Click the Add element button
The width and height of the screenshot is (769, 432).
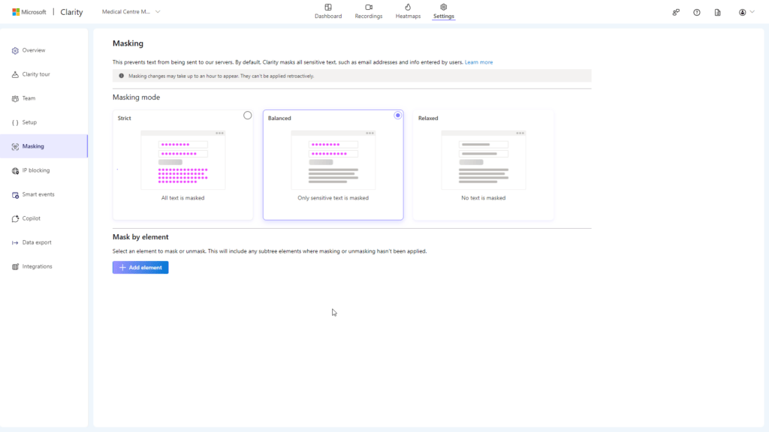point(140,267)
